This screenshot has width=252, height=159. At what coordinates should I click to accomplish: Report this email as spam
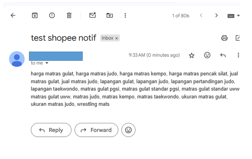(x=52, y=16)
